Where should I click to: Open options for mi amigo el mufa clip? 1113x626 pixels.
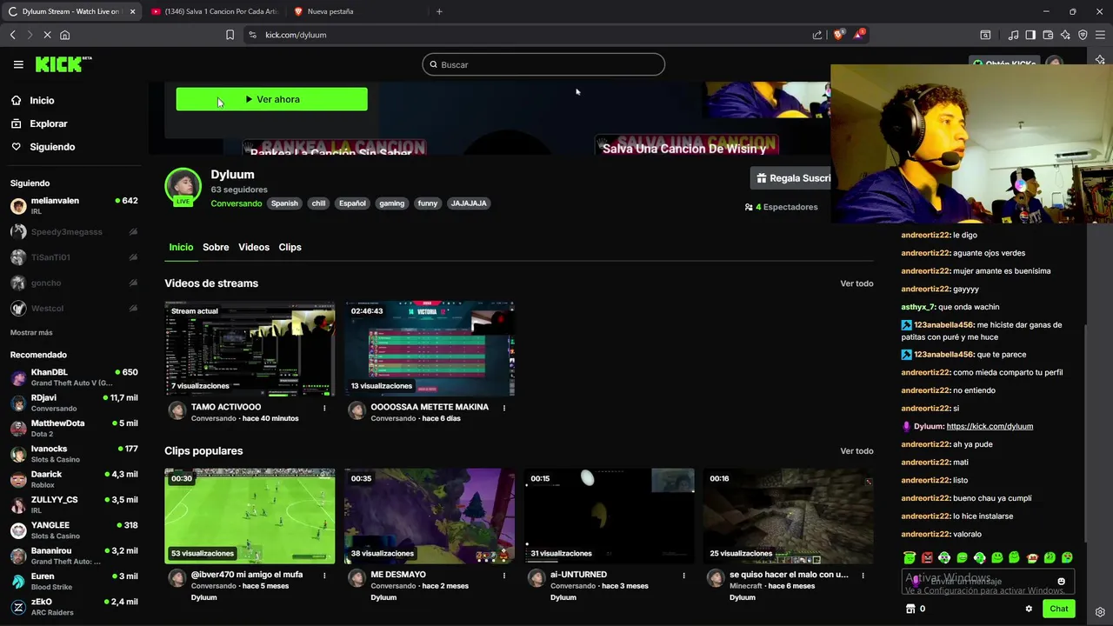coord(324,576)
